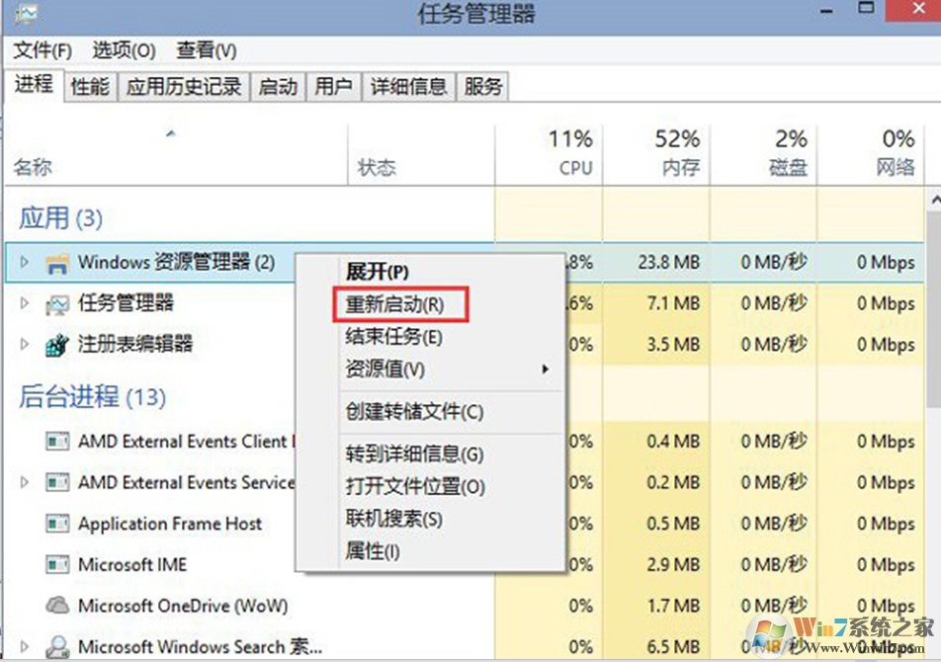Click the 3.5 MB memory value
The width and height of the screenshot is (941, 662).
coord(673,345)
